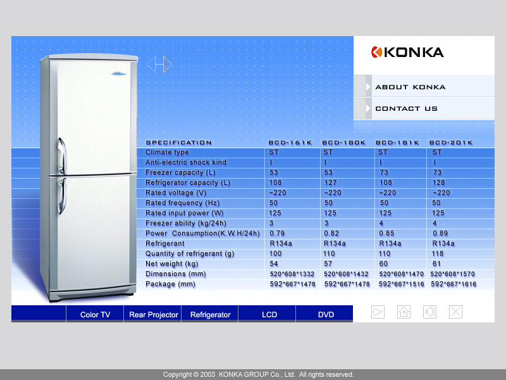Select refrigerant quantity value 100
This screenshot has height=380, width=506.
click(x=276, y=254)
